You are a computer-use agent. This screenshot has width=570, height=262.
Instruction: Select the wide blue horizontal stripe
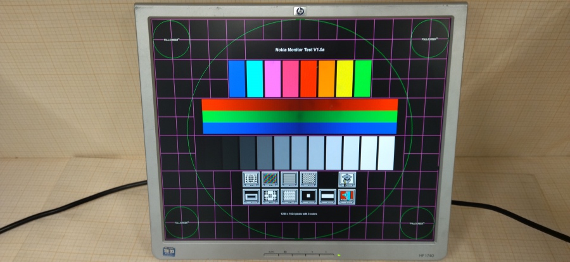click(300, 128)
